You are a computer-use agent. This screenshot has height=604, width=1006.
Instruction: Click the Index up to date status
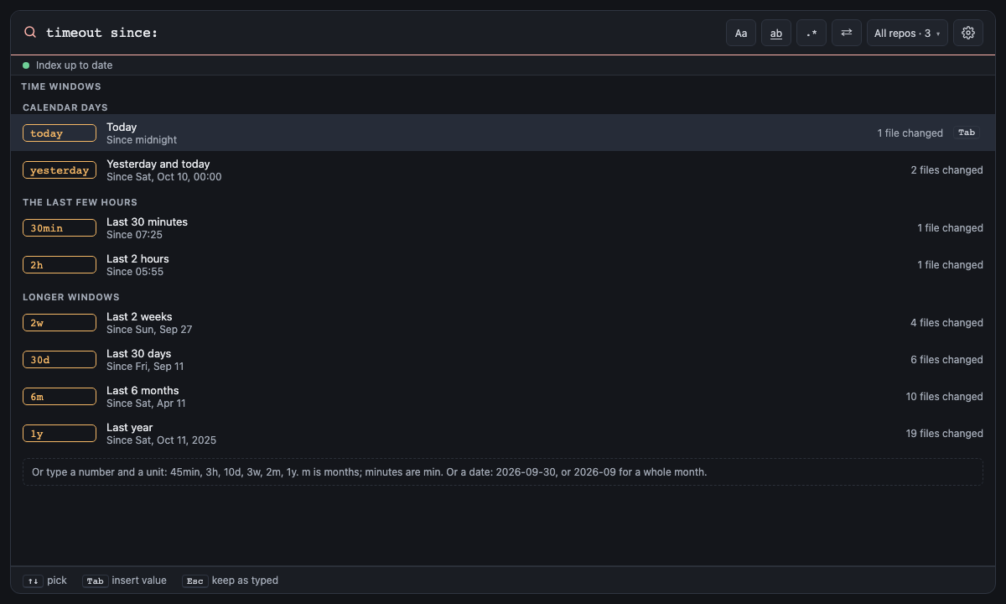click(x=74, y=65)
